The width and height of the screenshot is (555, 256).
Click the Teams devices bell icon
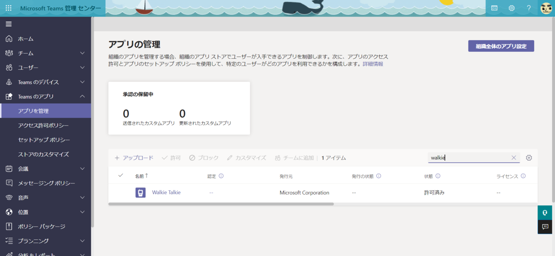(9, 82)
